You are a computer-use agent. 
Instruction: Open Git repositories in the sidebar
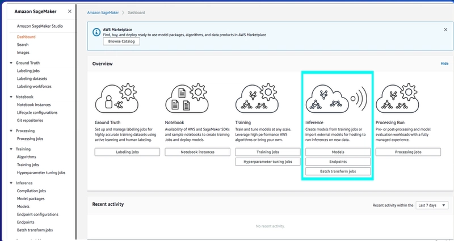click(30, 120)
